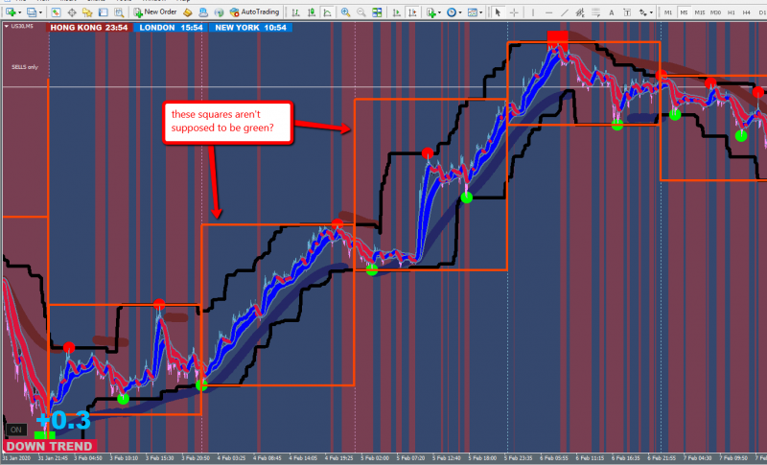Image resolution: width=767 pixels, height=465 pixels.
Task: Select the equidistant channel tool
Action: (x=580, y=12)
